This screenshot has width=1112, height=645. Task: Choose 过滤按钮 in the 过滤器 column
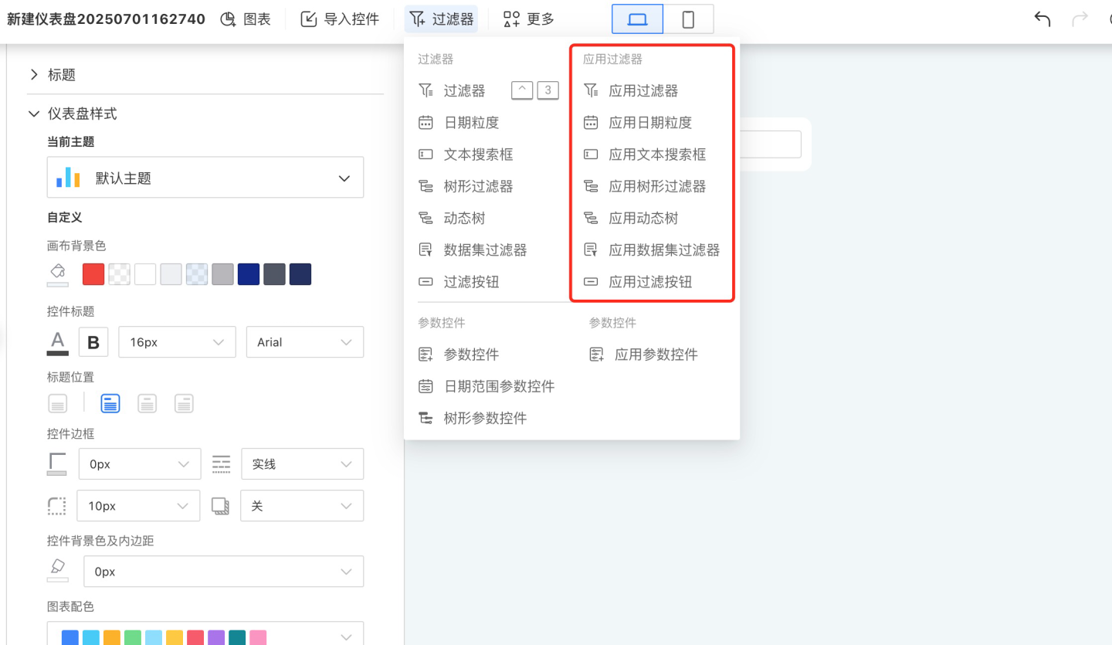coord(472,282)
